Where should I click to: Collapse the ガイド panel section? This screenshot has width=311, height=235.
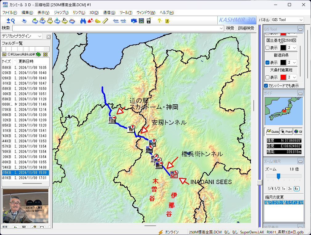point(301,93)
